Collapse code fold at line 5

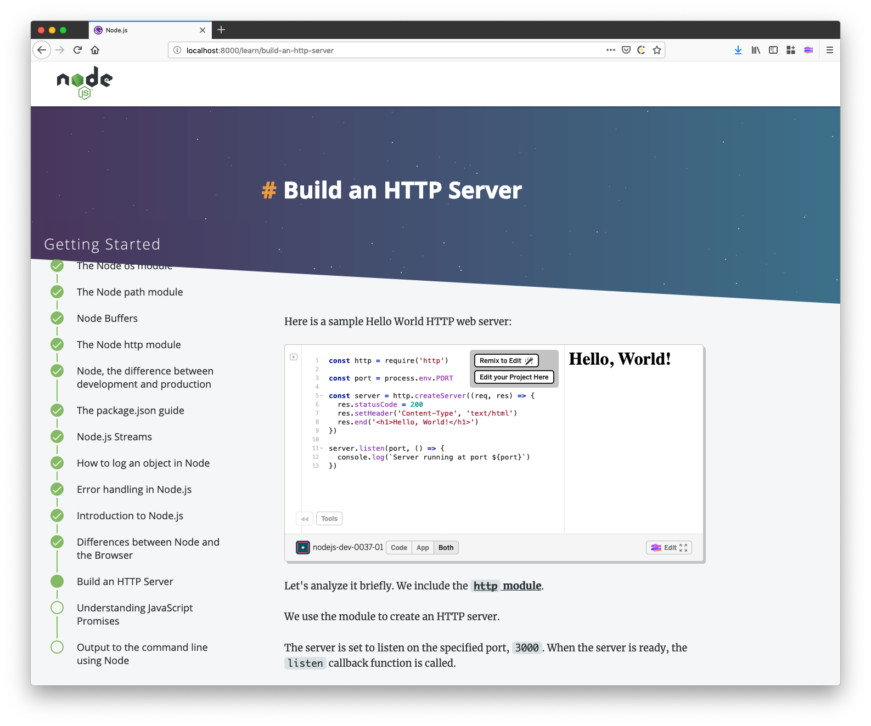[322, 396]
